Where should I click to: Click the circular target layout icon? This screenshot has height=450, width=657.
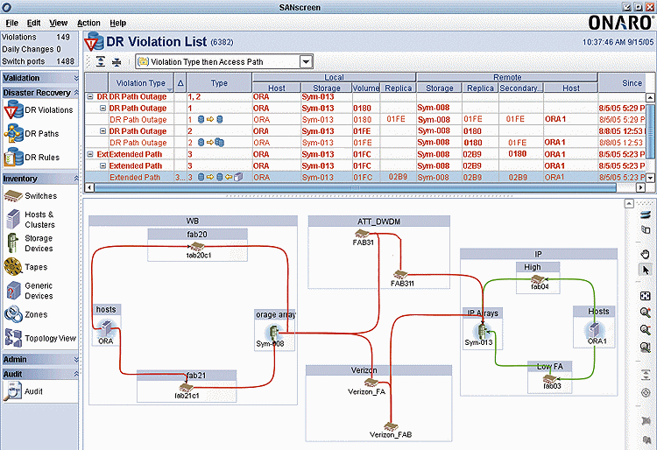(646, 392)
